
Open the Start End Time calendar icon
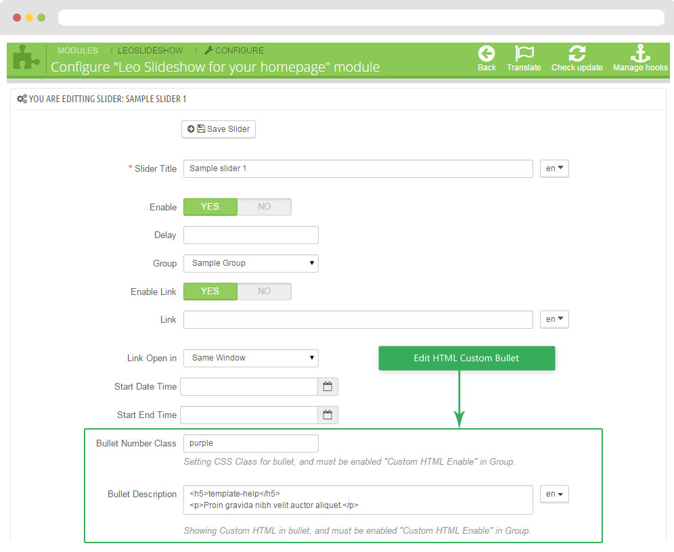pos(328,415)
